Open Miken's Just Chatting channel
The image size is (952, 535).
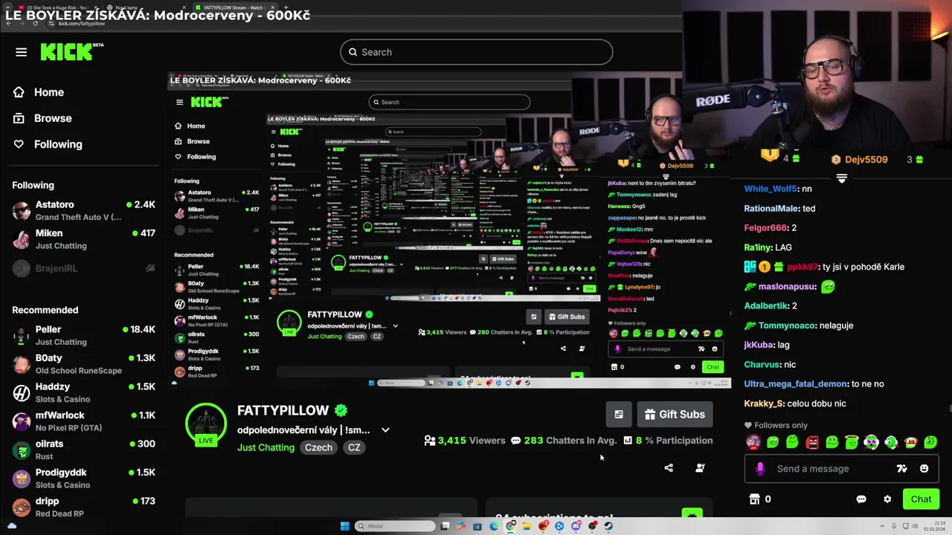[83, 239]
